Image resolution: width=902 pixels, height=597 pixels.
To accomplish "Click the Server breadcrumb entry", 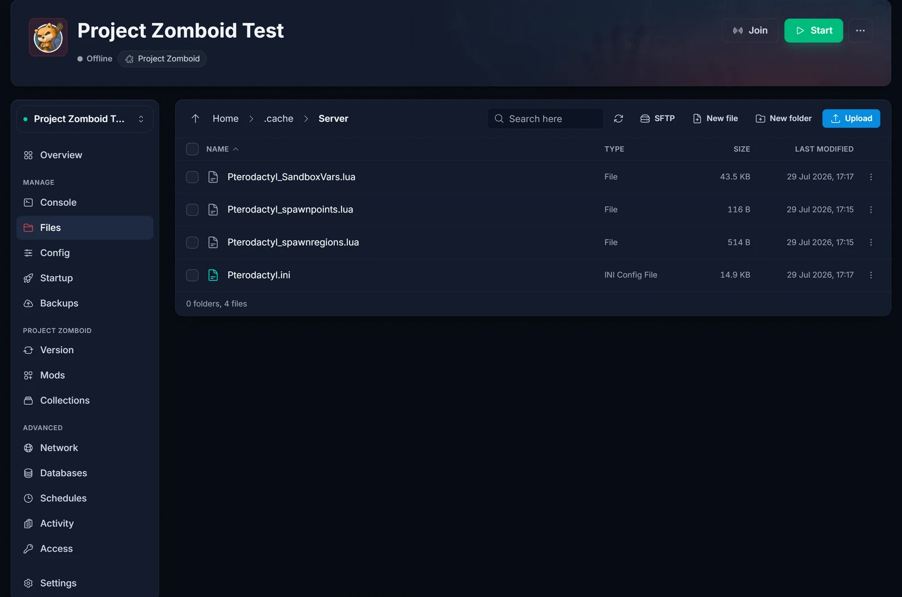I will 333,118.
